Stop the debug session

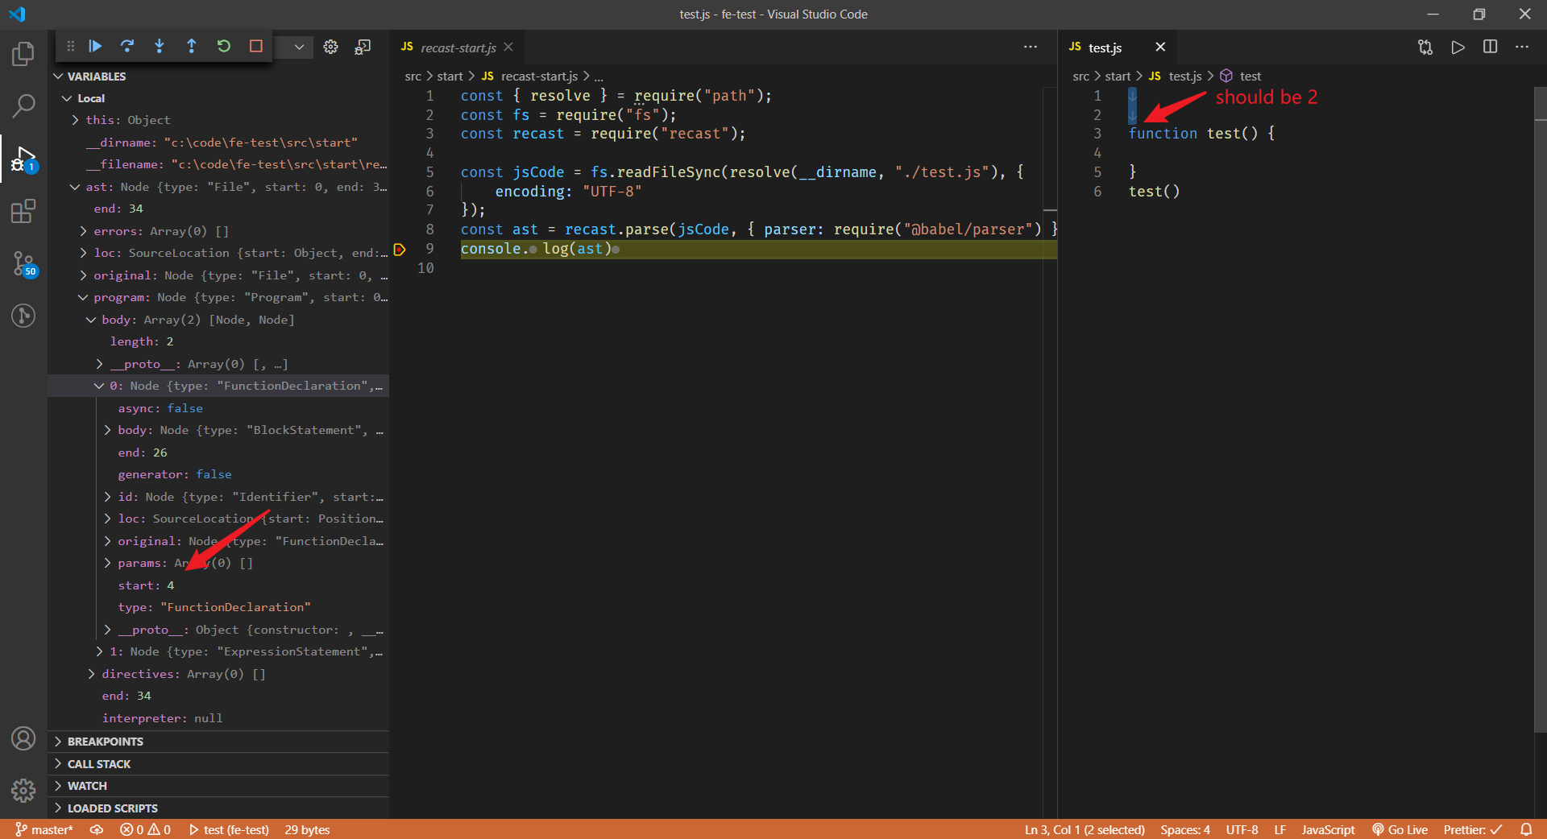(x=256, y=46)
